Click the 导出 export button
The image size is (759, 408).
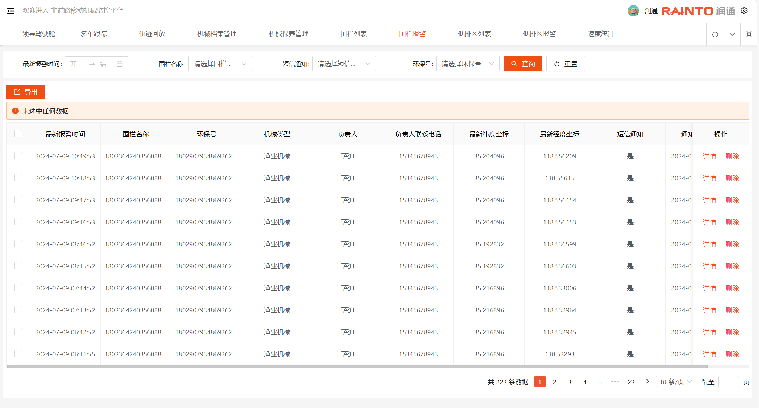click(x=25, y=92)
